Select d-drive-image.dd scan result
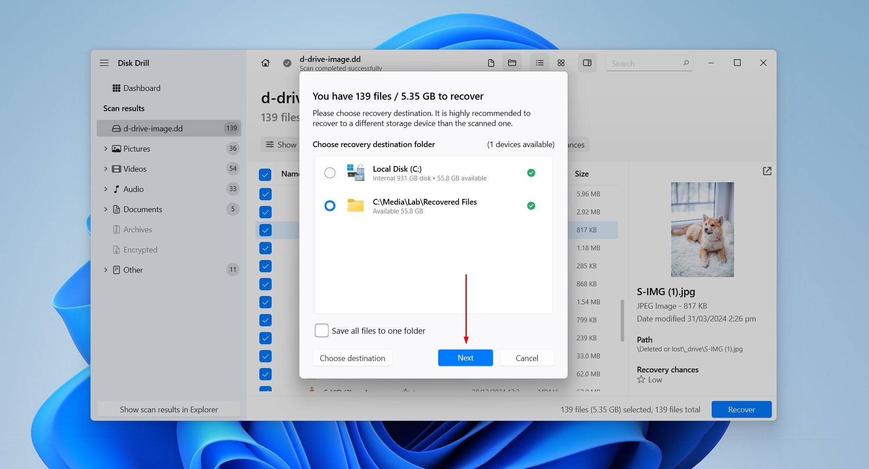This screenshot has height=469, width=869. pyautogui.click(x=169, y=128)
